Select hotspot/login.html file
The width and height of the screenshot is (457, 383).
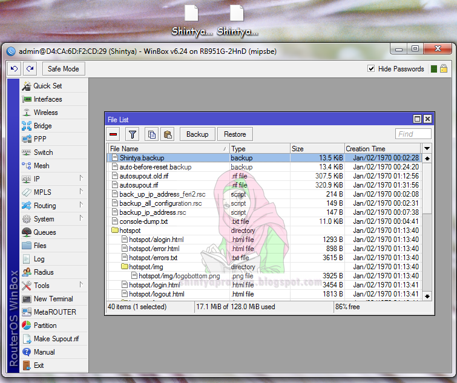tap(264, 285)
